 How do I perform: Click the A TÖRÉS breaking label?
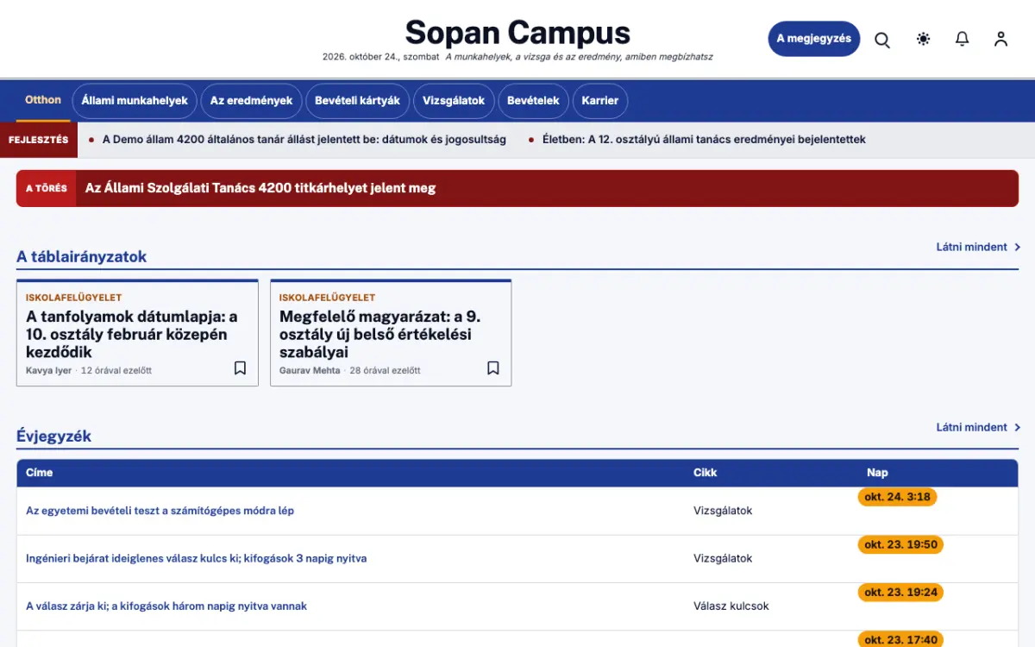(x=47, y=188)
